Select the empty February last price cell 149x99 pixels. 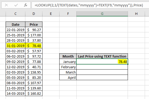102,67
